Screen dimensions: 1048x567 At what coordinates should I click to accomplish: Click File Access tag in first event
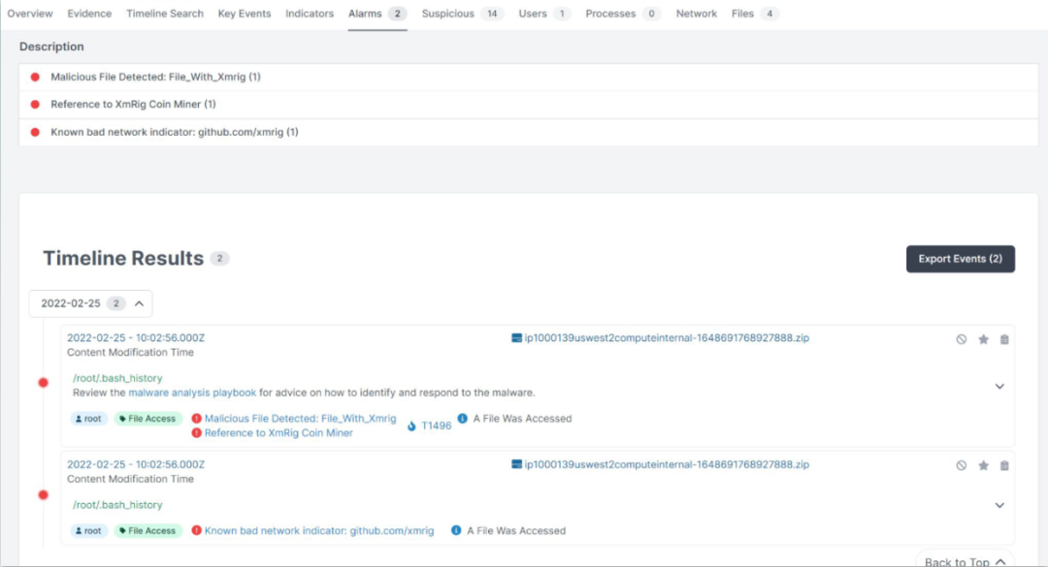pos(147,419)
